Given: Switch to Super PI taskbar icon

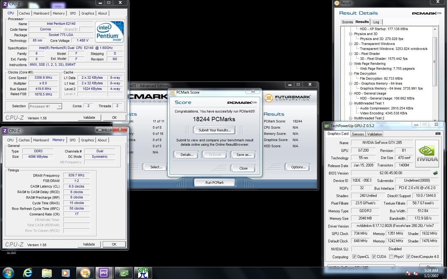Looking at the screenshot, I should (143, 273).
